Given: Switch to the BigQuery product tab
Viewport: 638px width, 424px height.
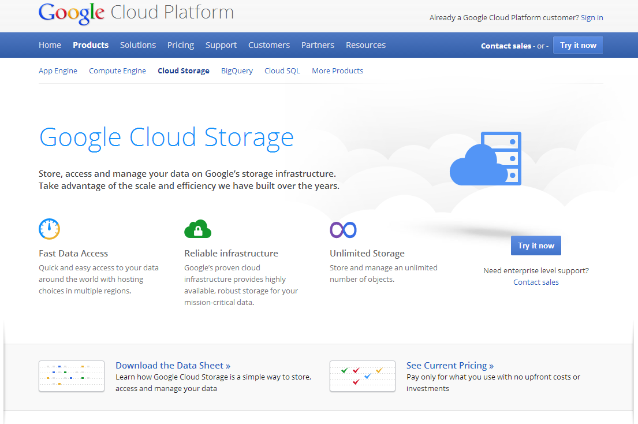Looking at the screenshot, I should pos(237,71).
